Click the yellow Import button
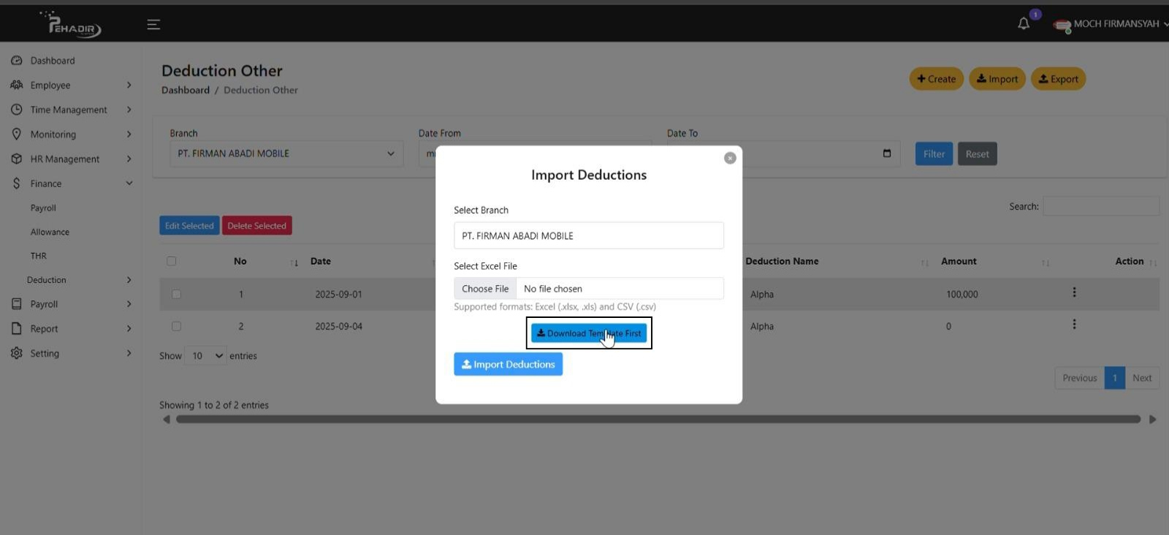 (x=997, y=79)
